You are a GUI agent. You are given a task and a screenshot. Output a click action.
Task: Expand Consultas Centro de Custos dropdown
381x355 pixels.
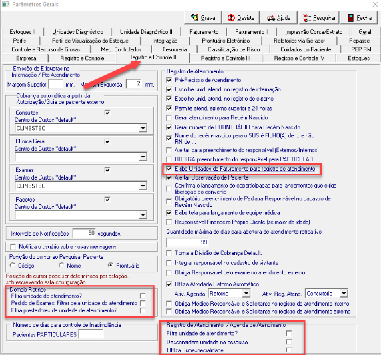[143, 128]
